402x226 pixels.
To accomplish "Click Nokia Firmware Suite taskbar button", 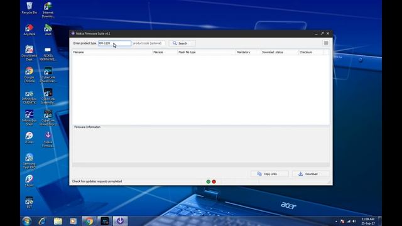I will 120,221.
